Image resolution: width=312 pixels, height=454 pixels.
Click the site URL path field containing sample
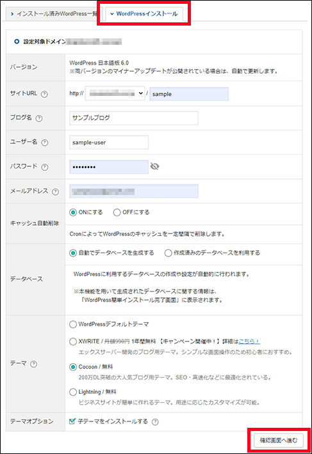pyautogui.click(x=189, y=94)
